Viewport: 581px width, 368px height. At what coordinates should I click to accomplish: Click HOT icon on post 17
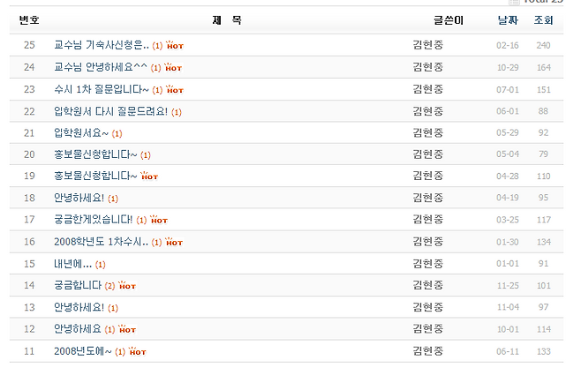coord(160,220)
